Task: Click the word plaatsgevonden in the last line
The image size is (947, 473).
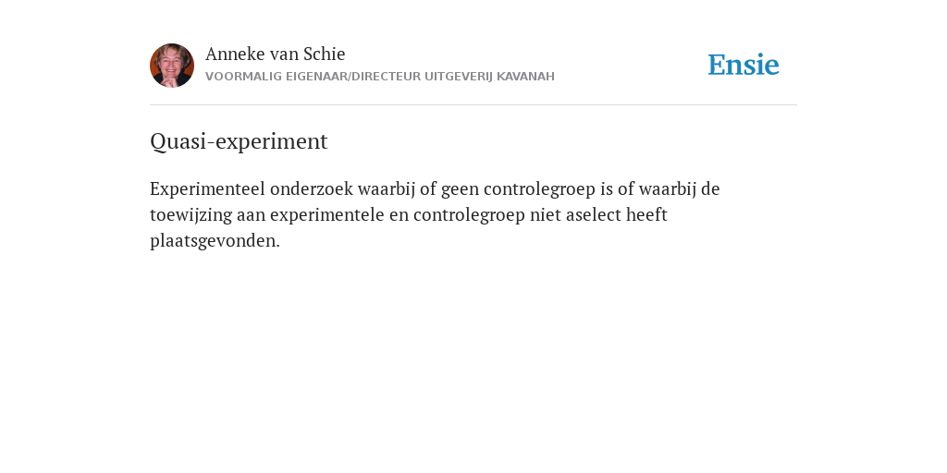Action: 215,241
